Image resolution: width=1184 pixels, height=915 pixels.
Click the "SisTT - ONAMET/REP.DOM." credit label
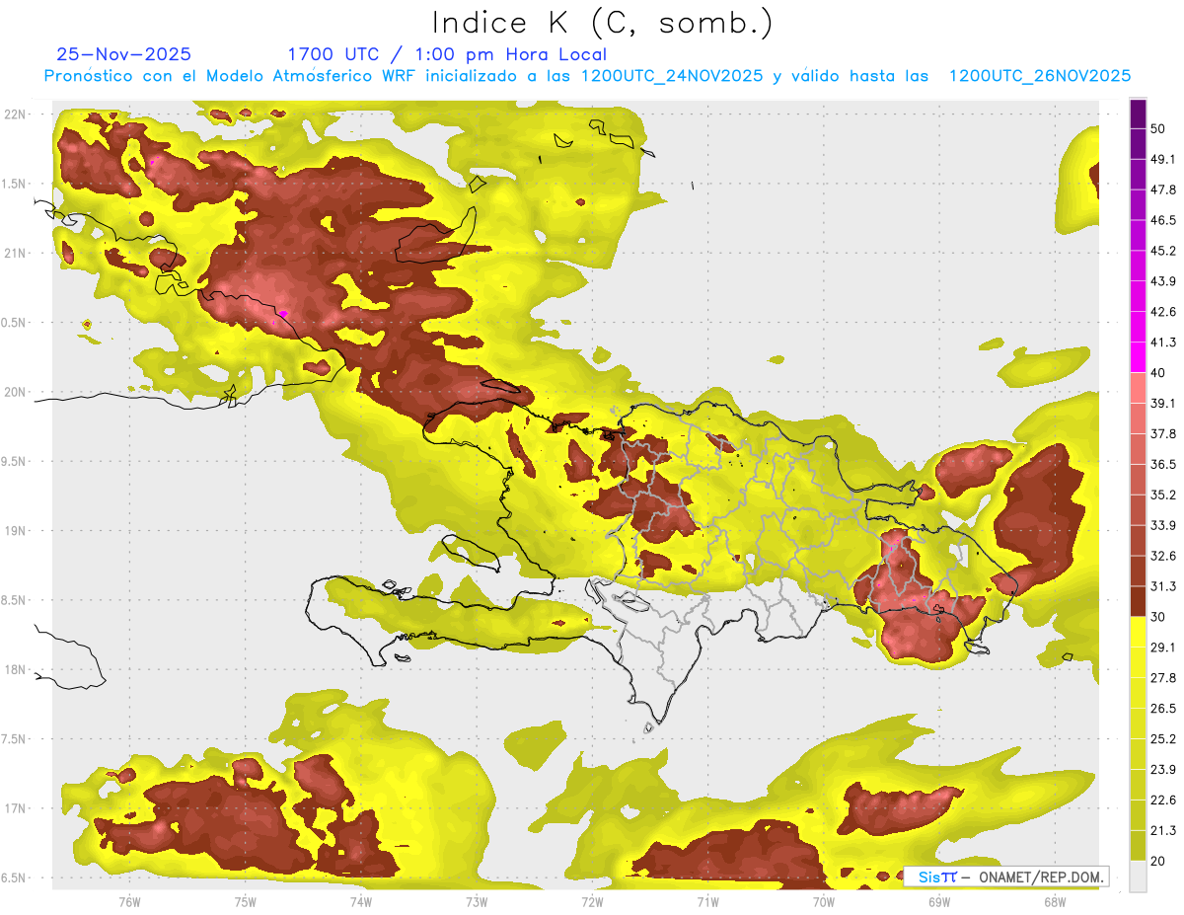point(1006,877)
